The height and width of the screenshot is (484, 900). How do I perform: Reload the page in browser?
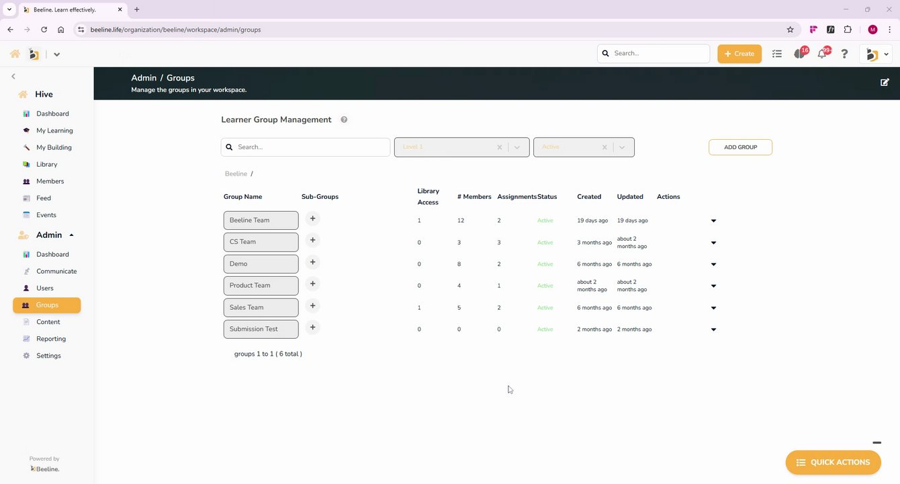[44, 30]
